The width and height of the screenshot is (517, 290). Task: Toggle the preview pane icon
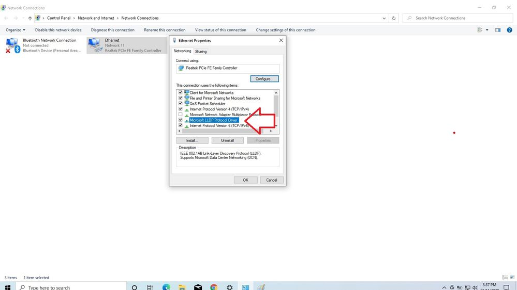pyautogui.click(x=498, y=30)
